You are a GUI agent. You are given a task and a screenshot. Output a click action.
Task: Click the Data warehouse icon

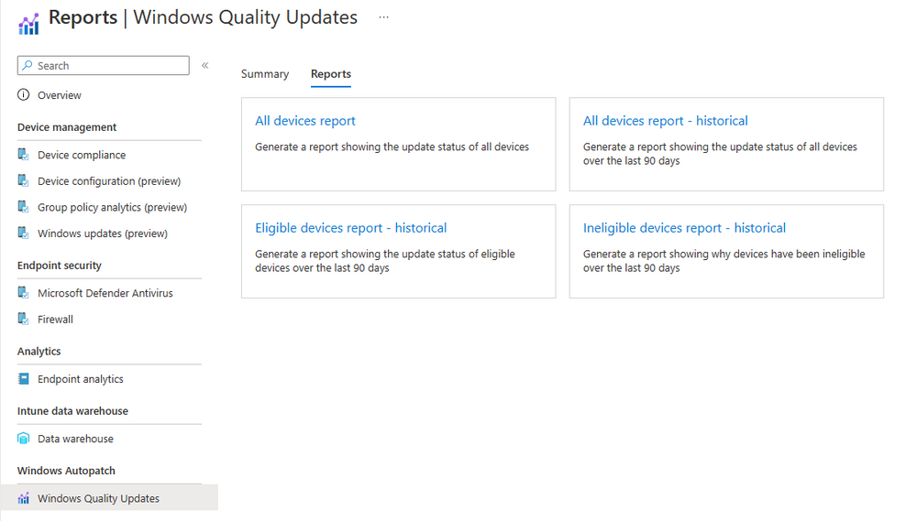(24, 438)
